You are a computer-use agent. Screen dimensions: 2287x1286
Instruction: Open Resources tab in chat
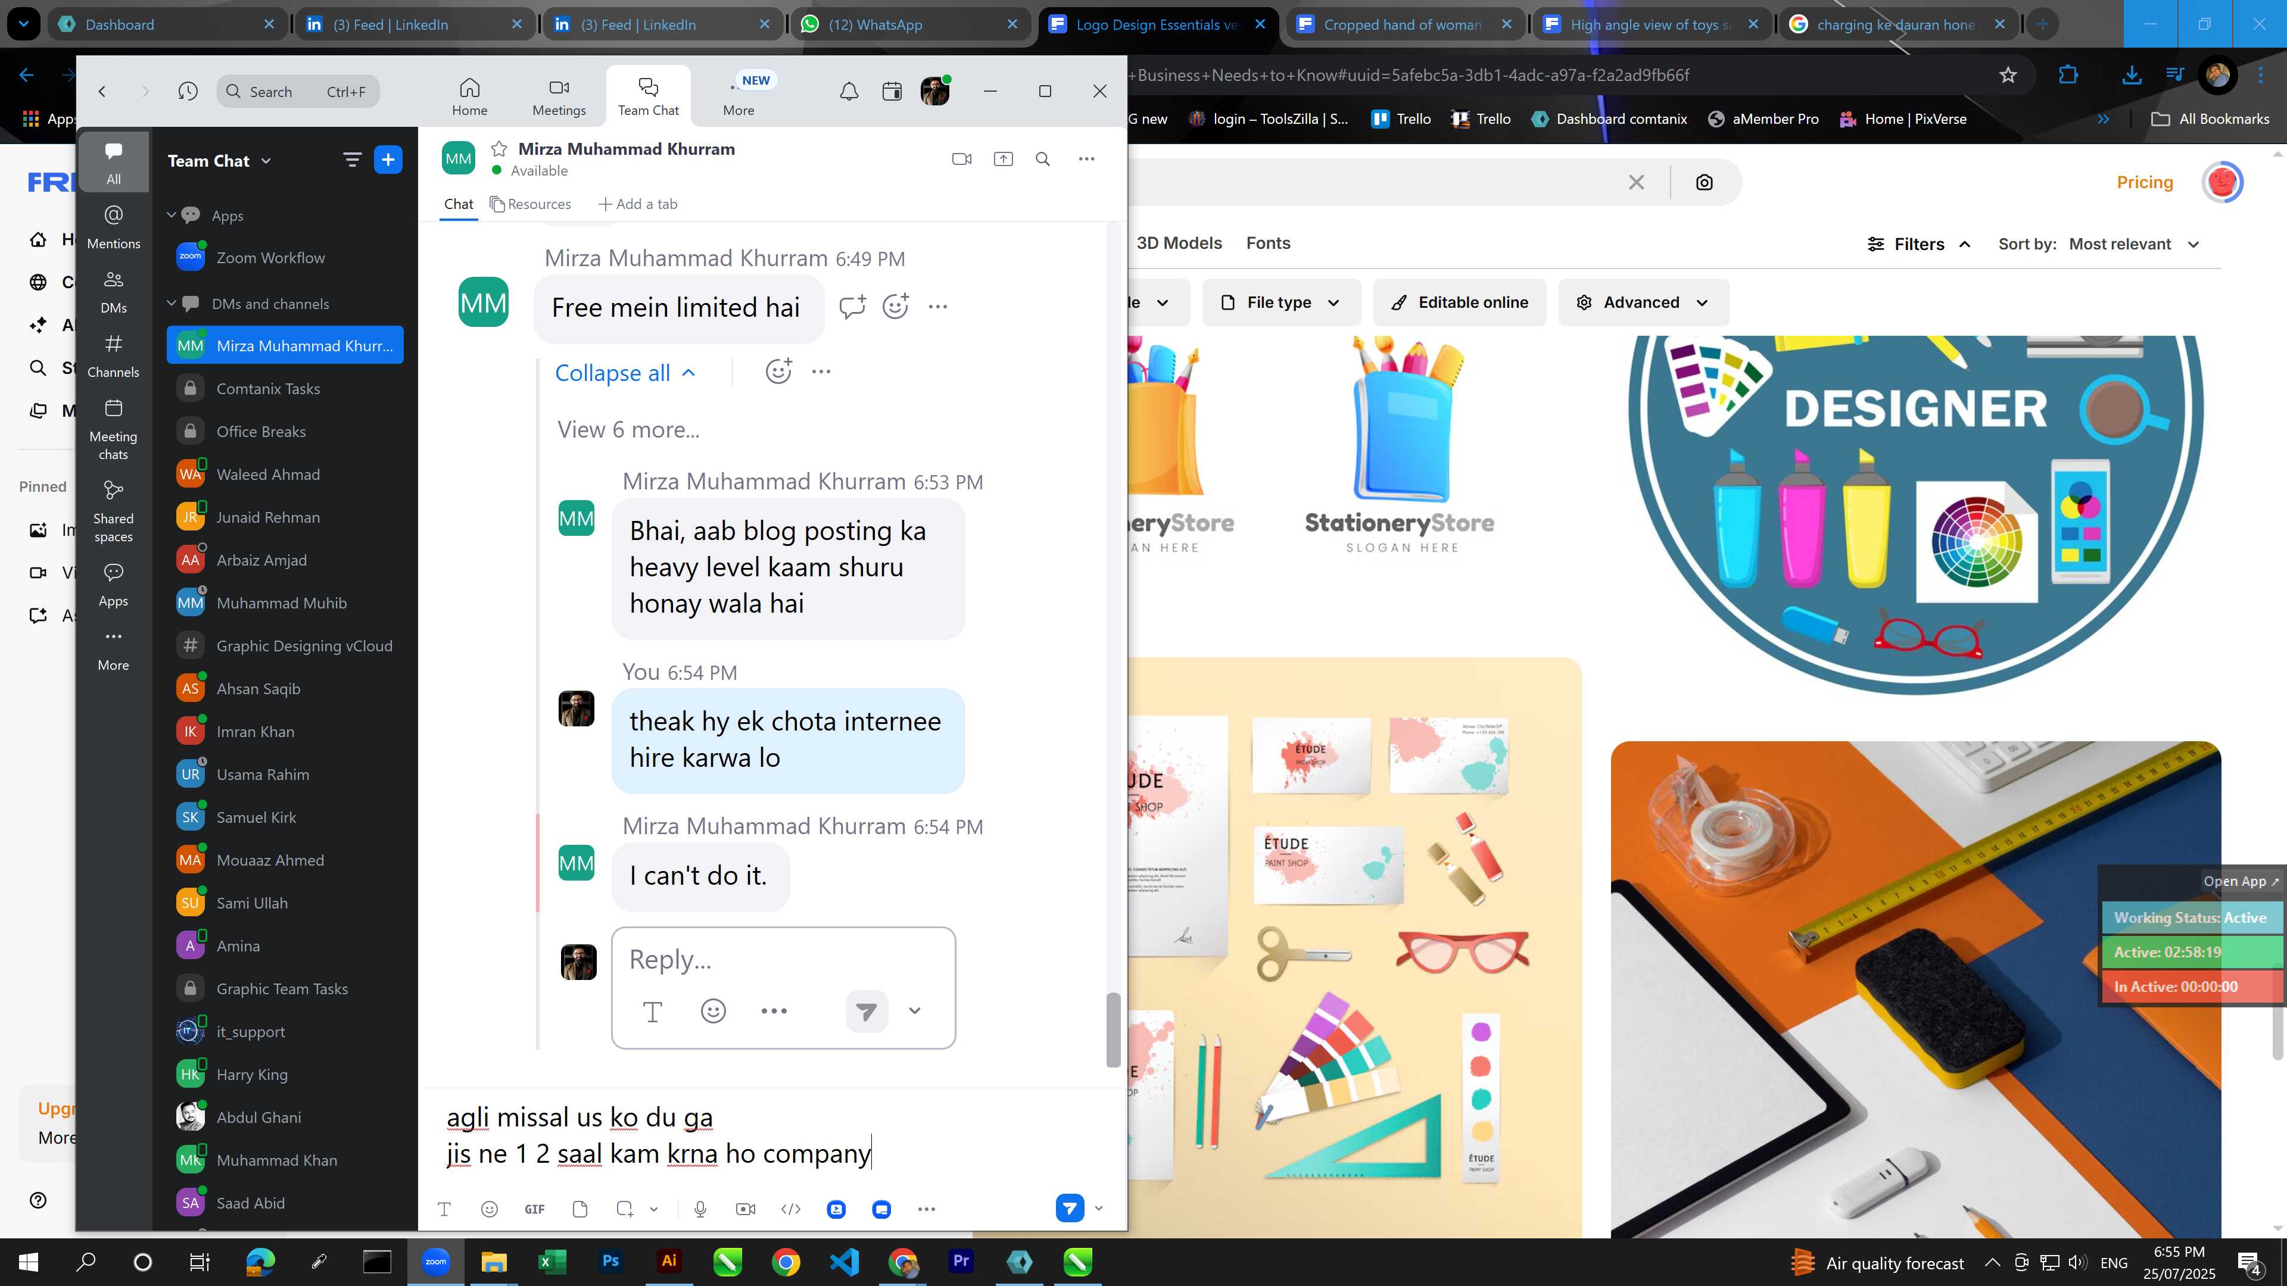coord(530,204)
